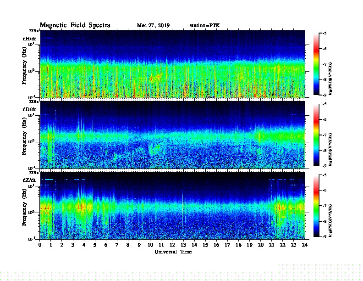Click inside the dH/dt spectrogram plot
Viewport: 363px width, 281px height.
coord(172,64)
